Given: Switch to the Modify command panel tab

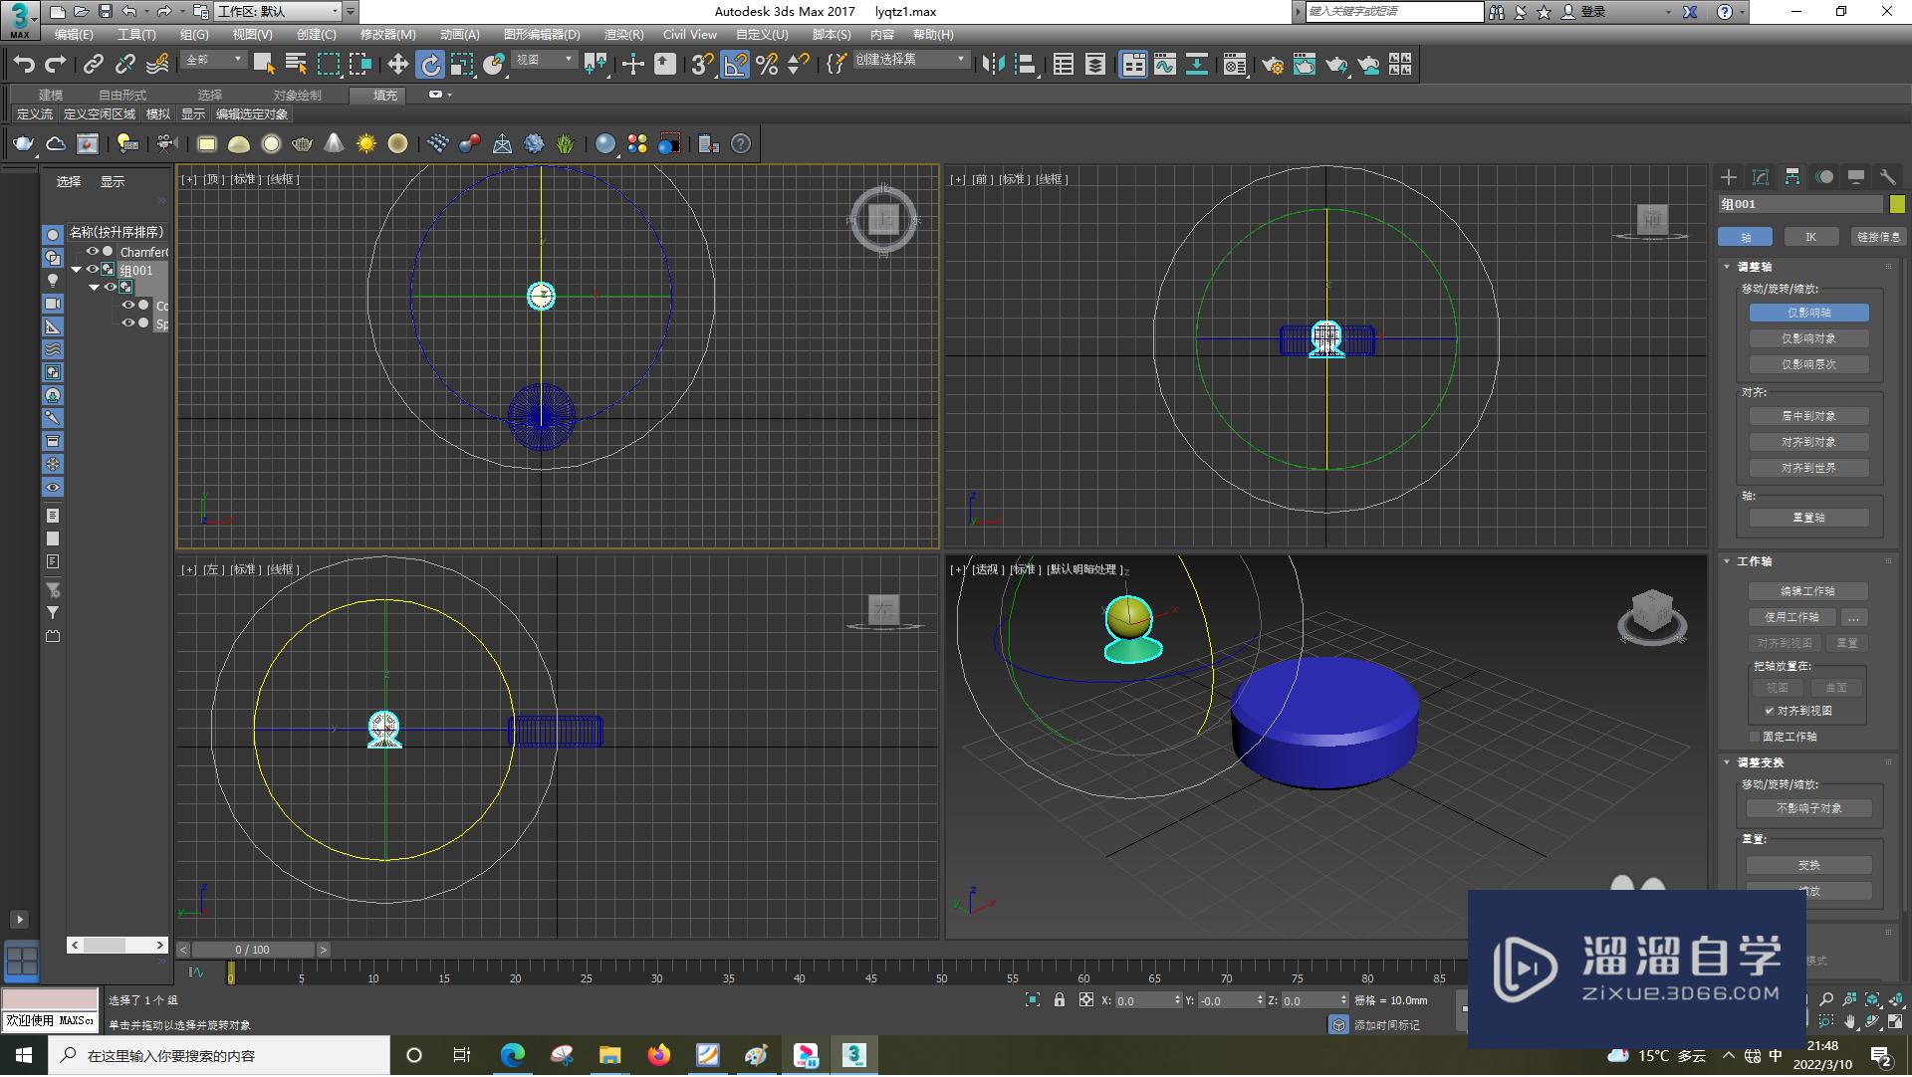Looking at the screenshot, I should point(1761,177).
